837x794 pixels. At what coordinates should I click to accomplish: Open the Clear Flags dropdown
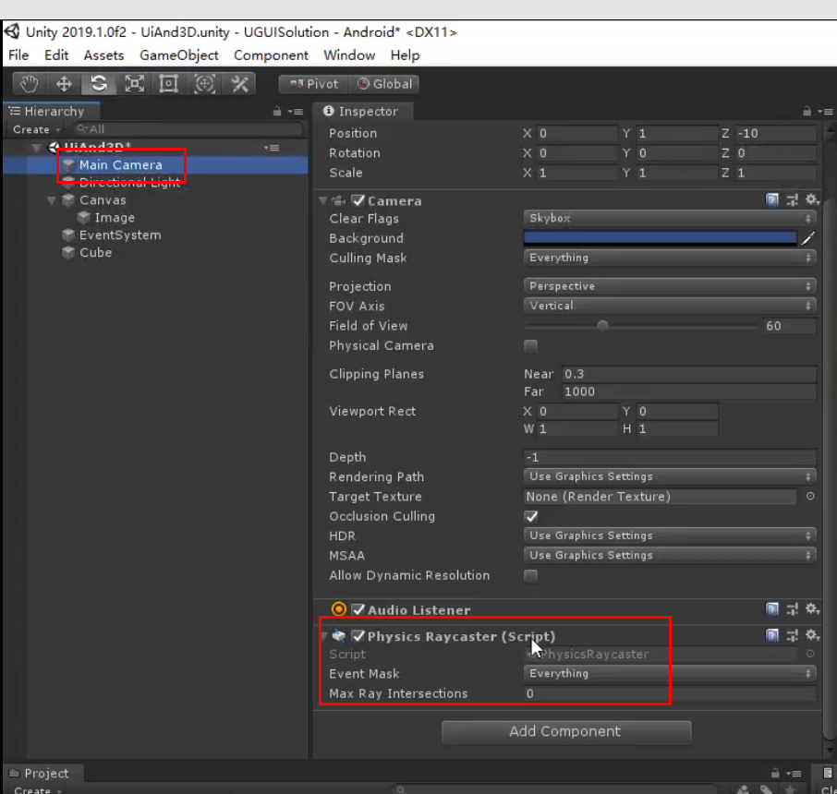[670, 218]
